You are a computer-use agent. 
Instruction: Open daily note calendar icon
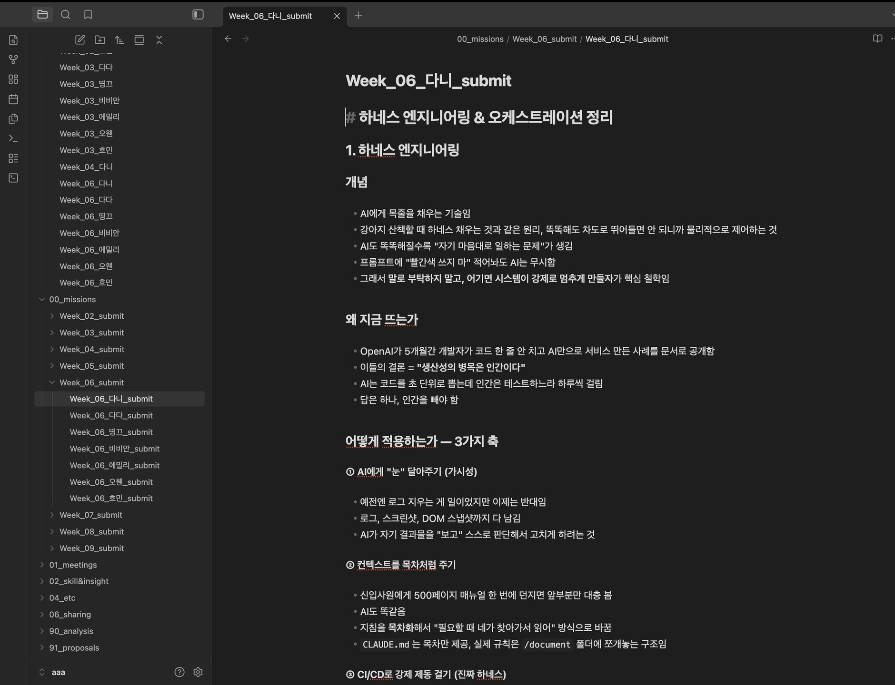click(13, 99)
